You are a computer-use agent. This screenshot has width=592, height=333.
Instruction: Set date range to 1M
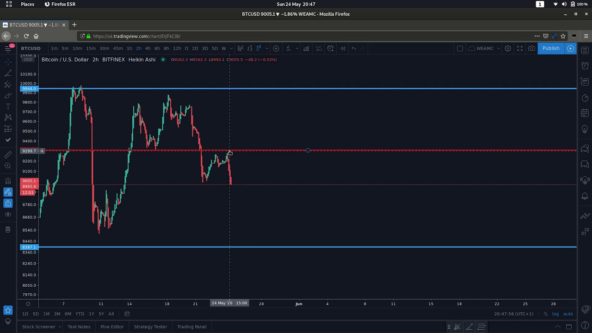point(46,314)
